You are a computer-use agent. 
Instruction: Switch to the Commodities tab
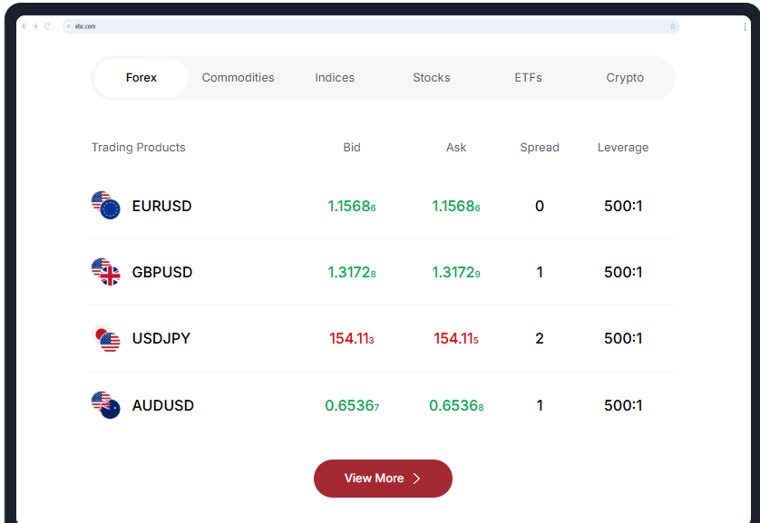238,78
